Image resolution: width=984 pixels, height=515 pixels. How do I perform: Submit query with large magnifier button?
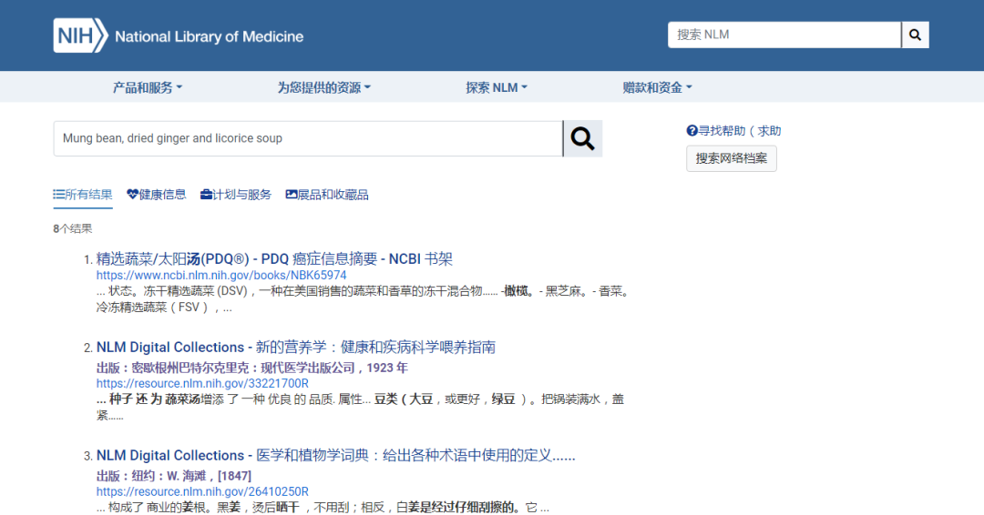click(582, 138)
